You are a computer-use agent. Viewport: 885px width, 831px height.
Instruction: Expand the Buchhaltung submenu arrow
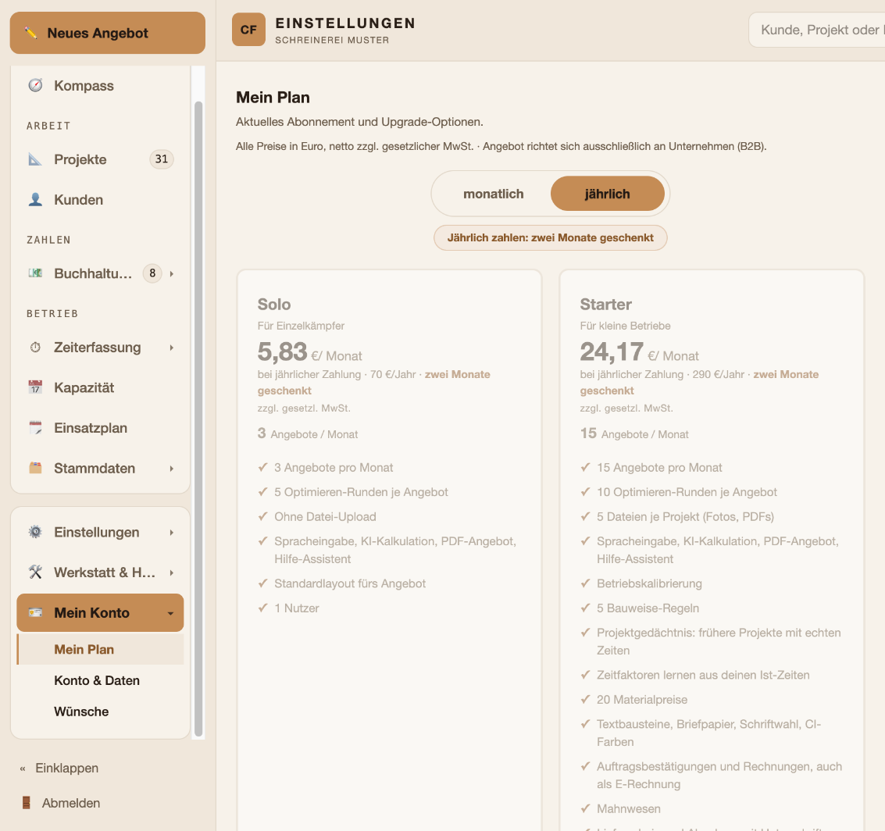click(172, 273)
